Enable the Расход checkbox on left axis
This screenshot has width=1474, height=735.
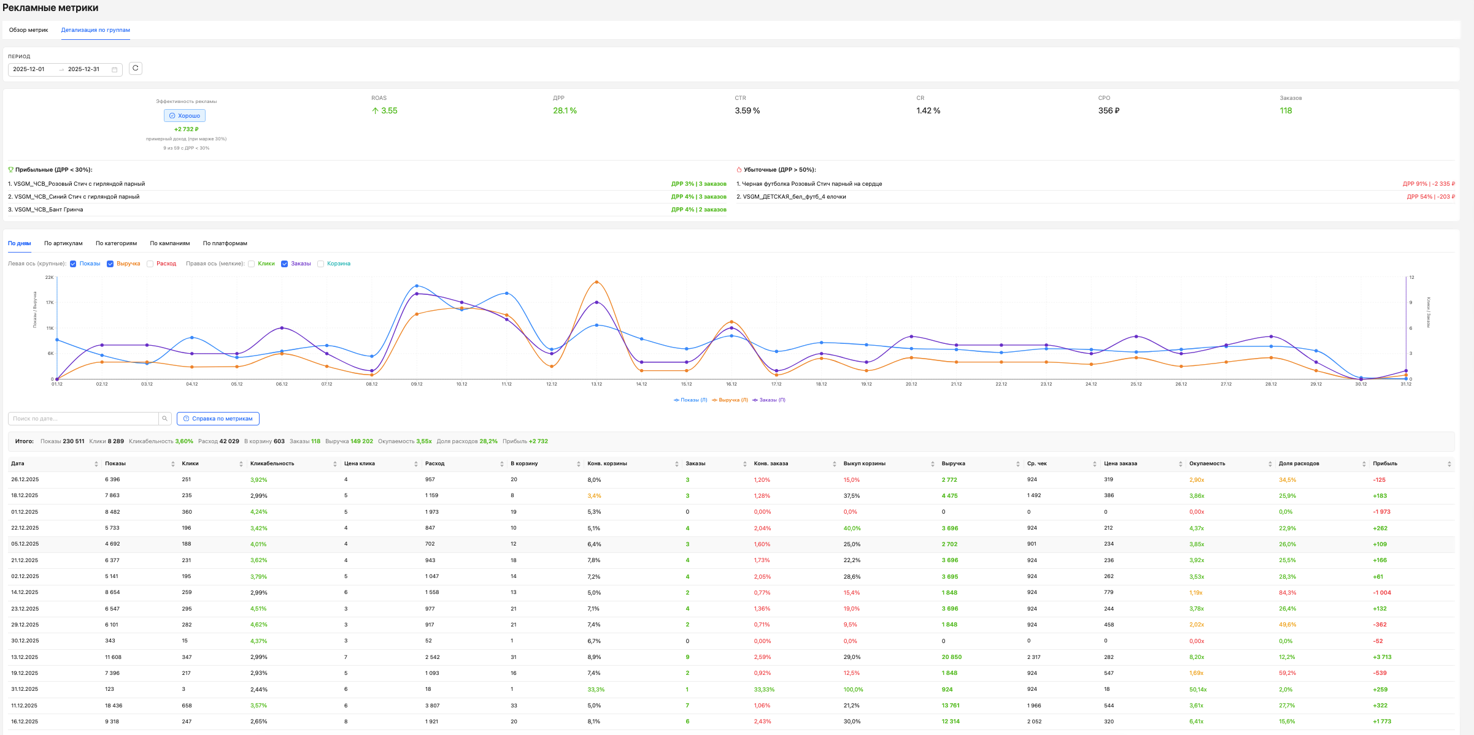(150, 264)
